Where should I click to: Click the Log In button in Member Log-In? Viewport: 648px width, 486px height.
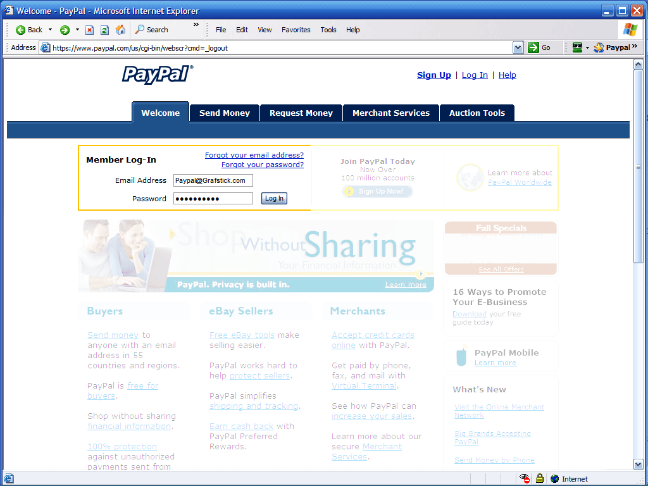pyautogui.click(x=275, y=199)
